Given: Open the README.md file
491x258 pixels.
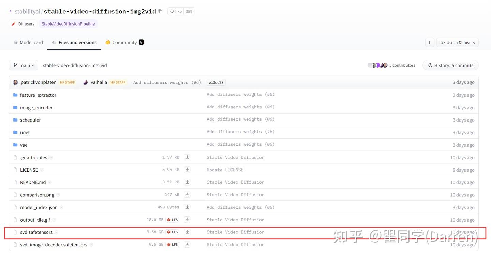Looking at the screenshot, I should (33, 182).
